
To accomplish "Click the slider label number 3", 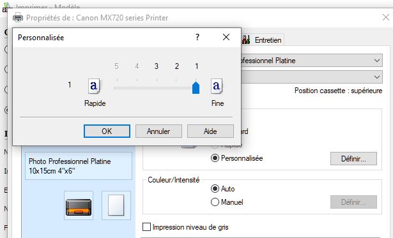I will [157, 66].
